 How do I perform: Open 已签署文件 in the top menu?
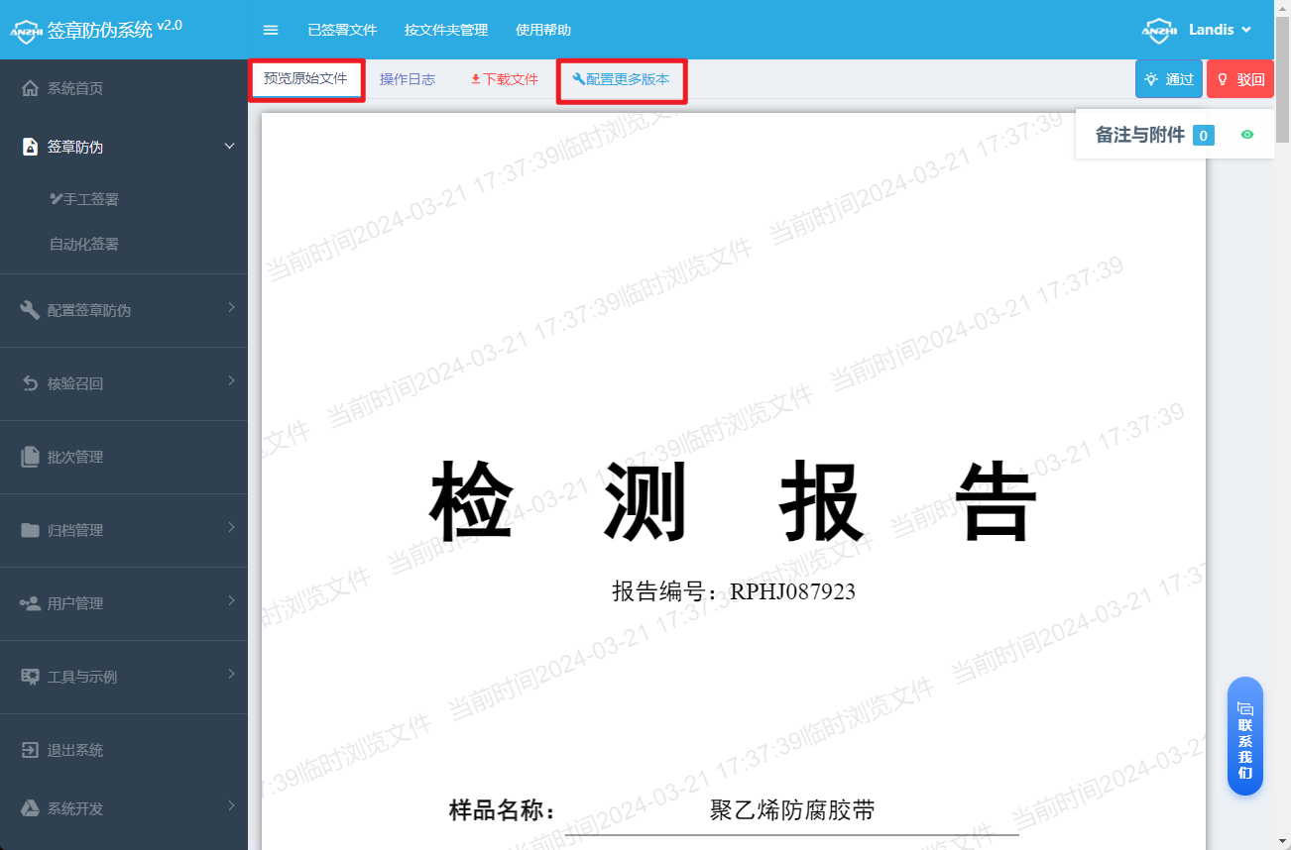[342, 30]
